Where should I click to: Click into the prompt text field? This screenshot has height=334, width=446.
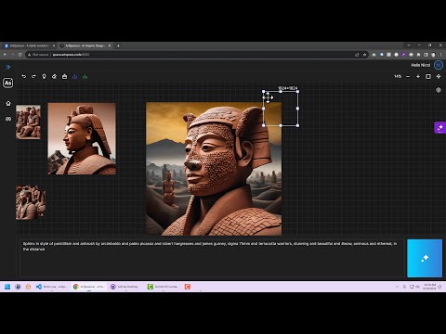pos(213,258)
